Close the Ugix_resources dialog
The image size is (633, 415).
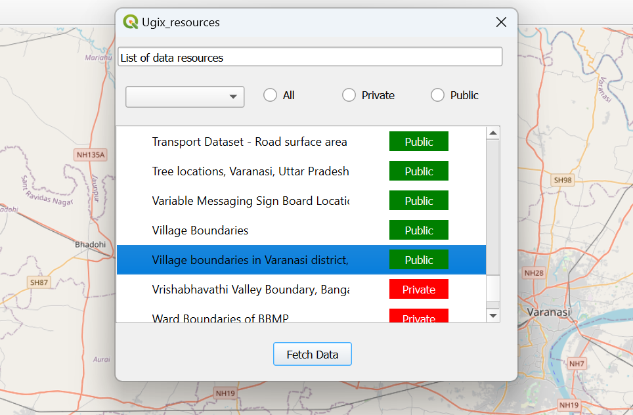coord(501,22)
